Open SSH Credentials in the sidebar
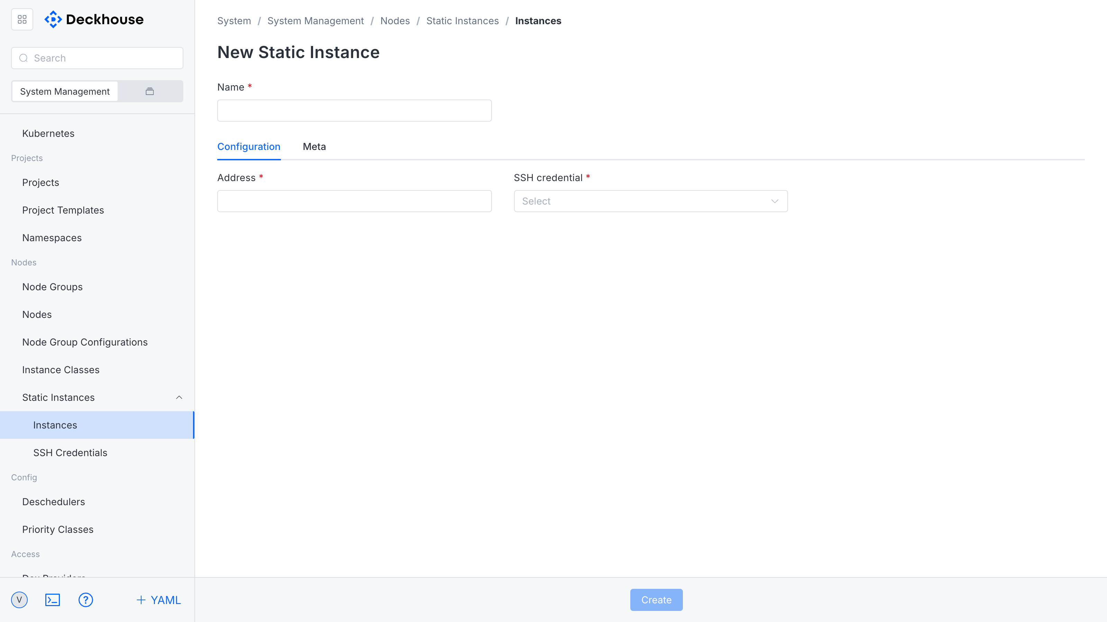 click(x=97, y=453)
